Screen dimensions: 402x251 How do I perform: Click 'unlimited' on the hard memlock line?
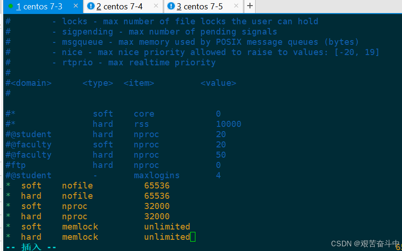click(167, 237)
